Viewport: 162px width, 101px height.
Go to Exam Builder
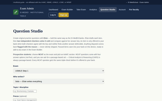pos(67,10)
